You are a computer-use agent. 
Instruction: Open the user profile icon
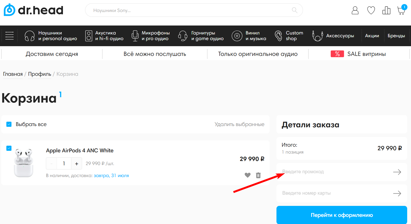pos(355,10)
